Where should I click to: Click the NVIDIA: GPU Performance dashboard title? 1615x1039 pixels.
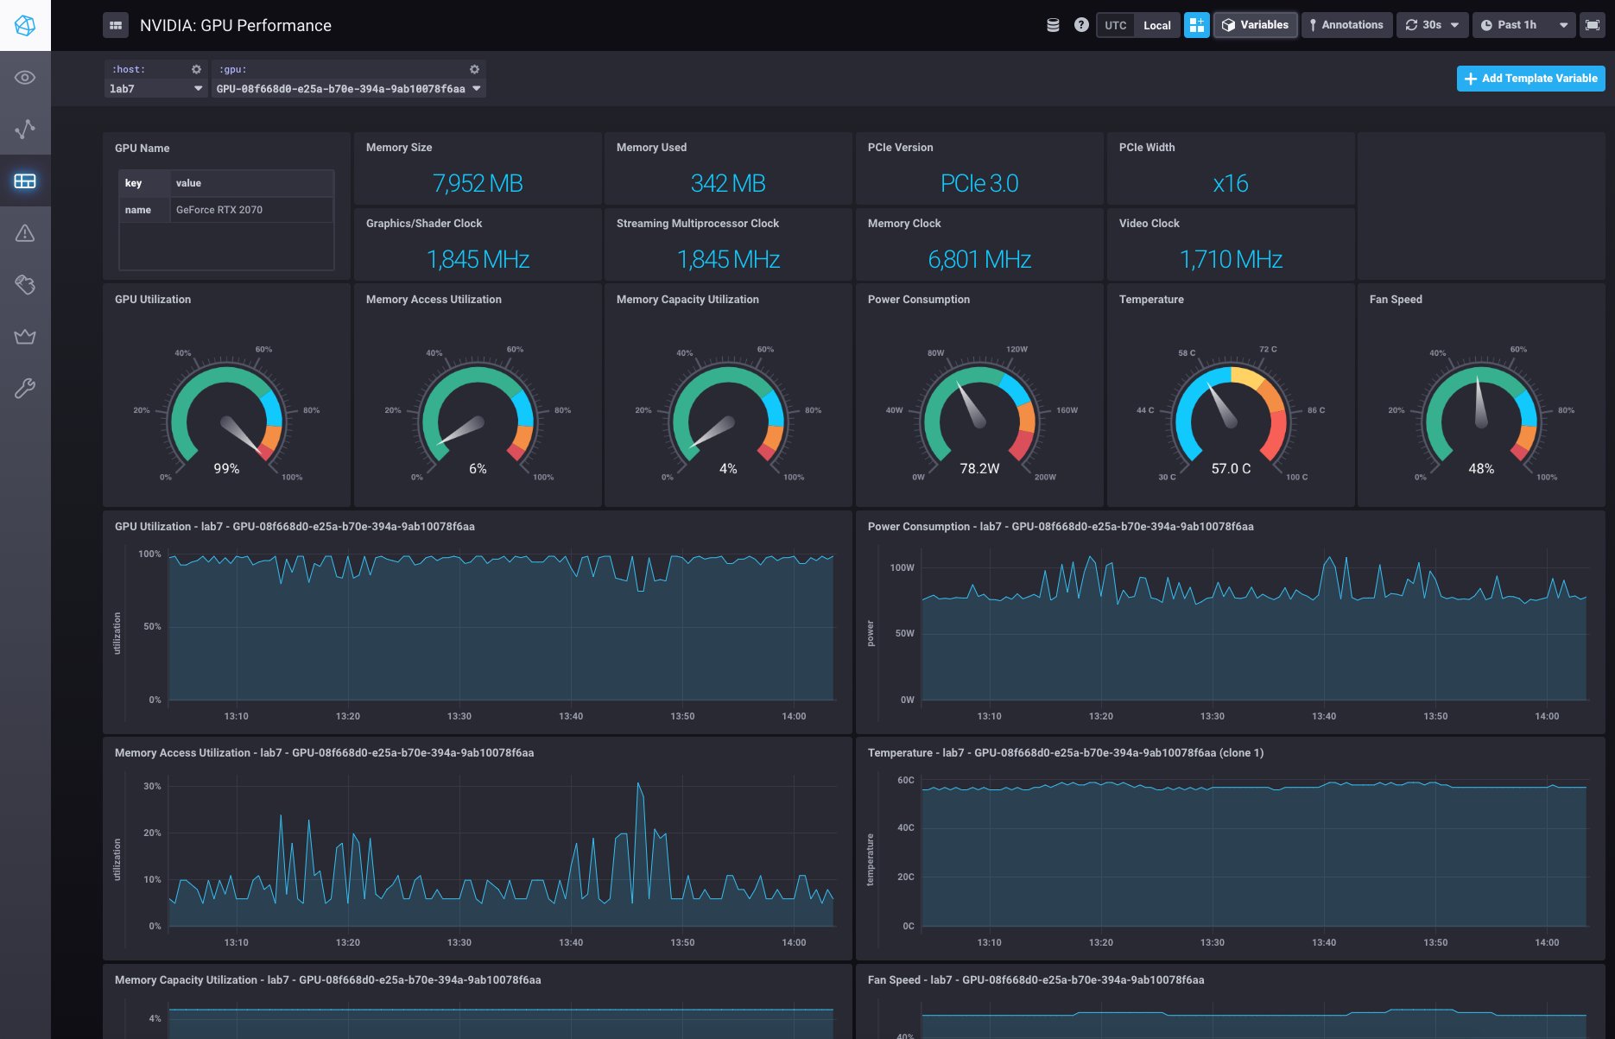[x=236, y=26]
